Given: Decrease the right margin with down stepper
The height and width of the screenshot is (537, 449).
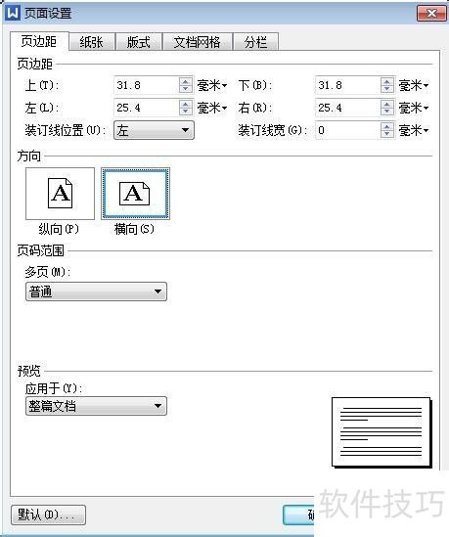Looking at the screenshot, I should [x=386, y=112].
